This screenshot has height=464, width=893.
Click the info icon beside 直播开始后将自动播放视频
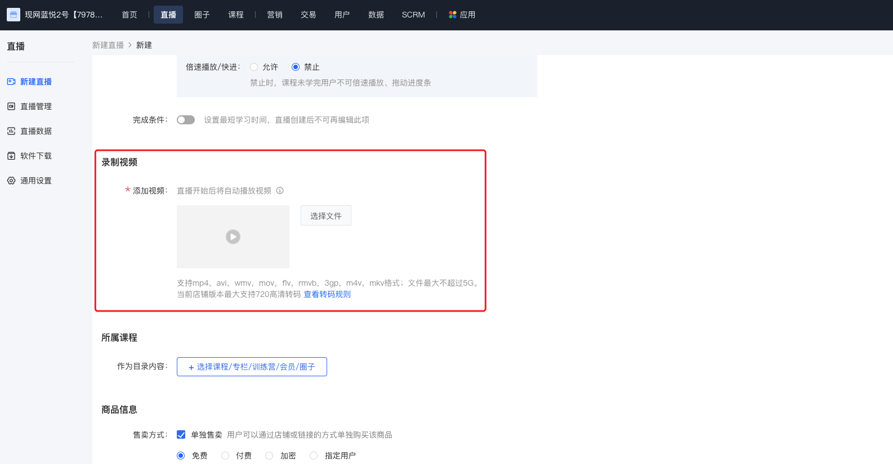280,191
